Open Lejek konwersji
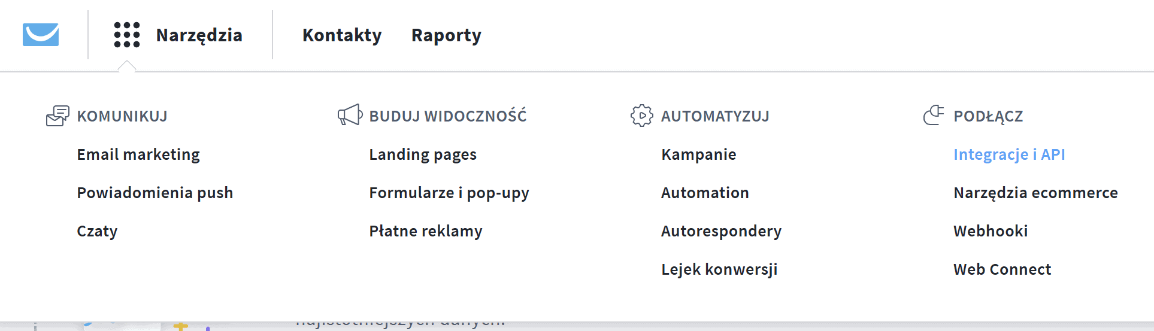This screenshot has width=1154, height=331. tap(719, 269)
